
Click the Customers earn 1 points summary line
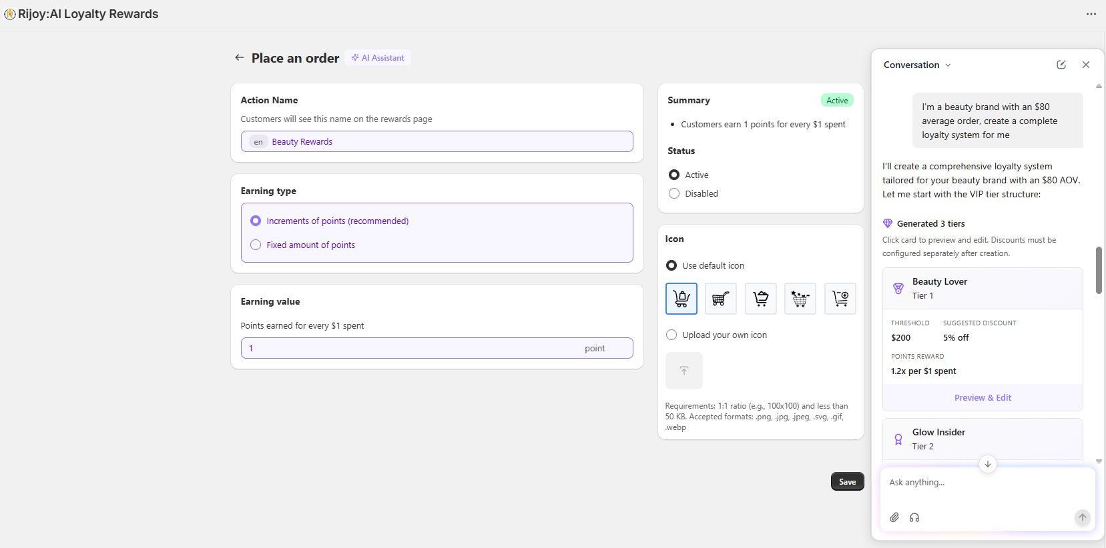click(763, 125)
